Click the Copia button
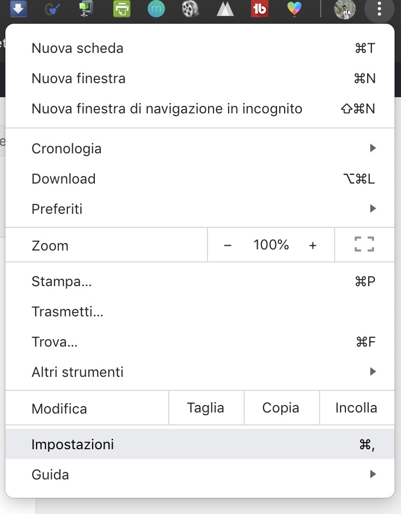401x514 pixels. (x=281, y=408)
